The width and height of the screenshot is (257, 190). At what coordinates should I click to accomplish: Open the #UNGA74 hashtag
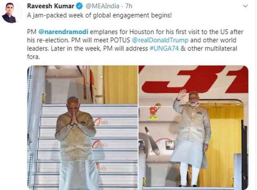[164, 49]
